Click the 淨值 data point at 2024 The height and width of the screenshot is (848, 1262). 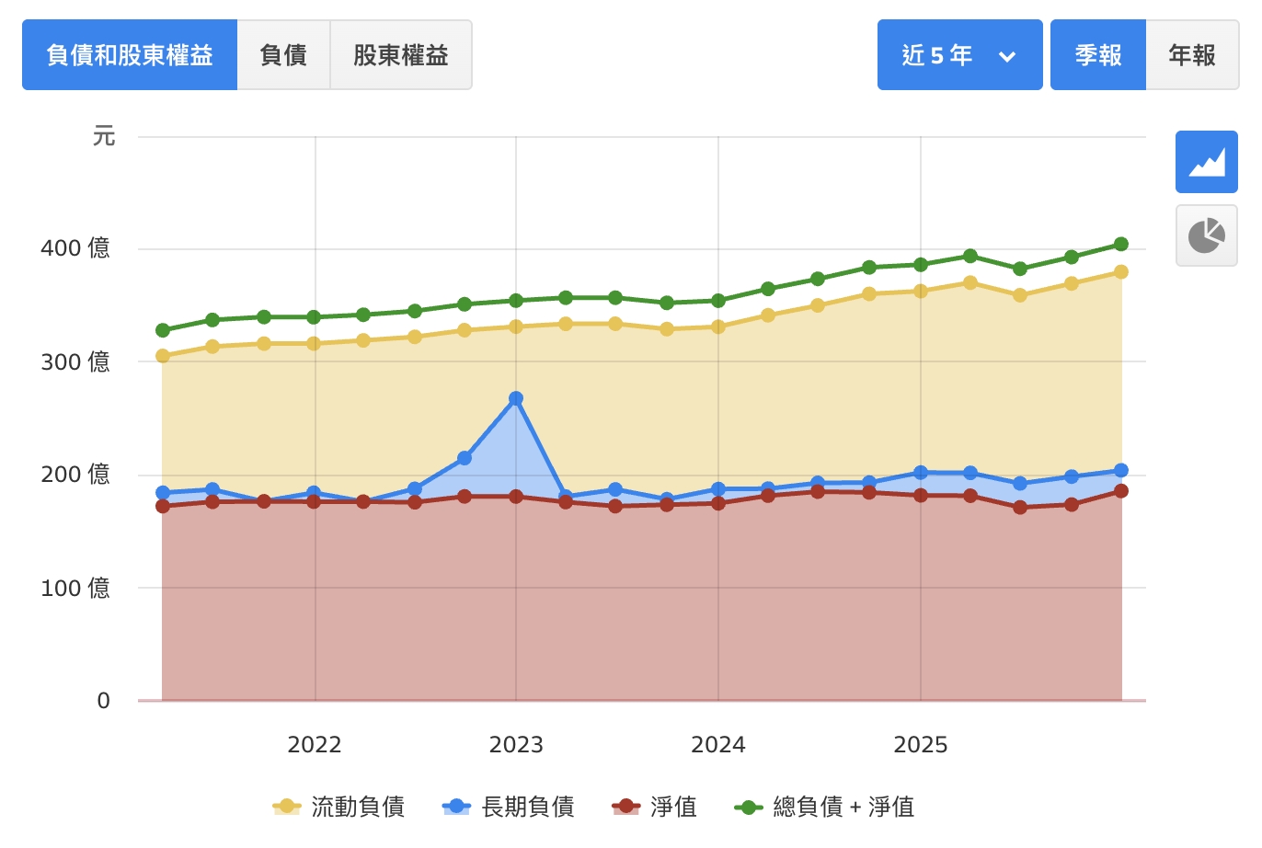pos(718,503)
